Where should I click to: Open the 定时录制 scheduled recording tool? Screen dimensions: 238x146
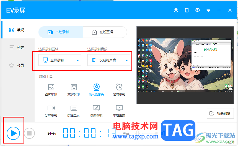119,90
